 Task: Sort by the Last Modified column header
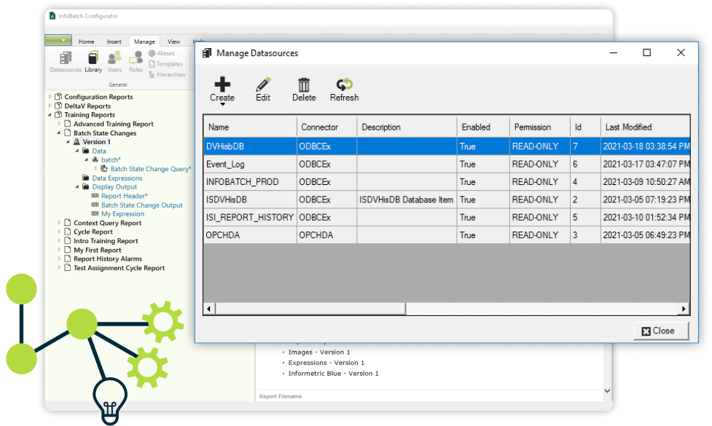click(x=645, y=127)
